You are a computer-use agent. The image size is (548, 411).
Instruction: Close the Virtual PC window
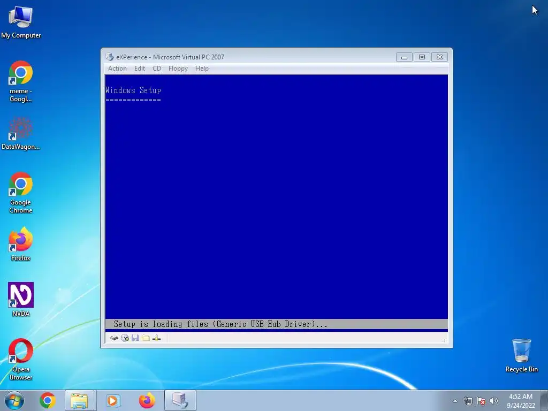pyautogui.click(x=440, y=57)
